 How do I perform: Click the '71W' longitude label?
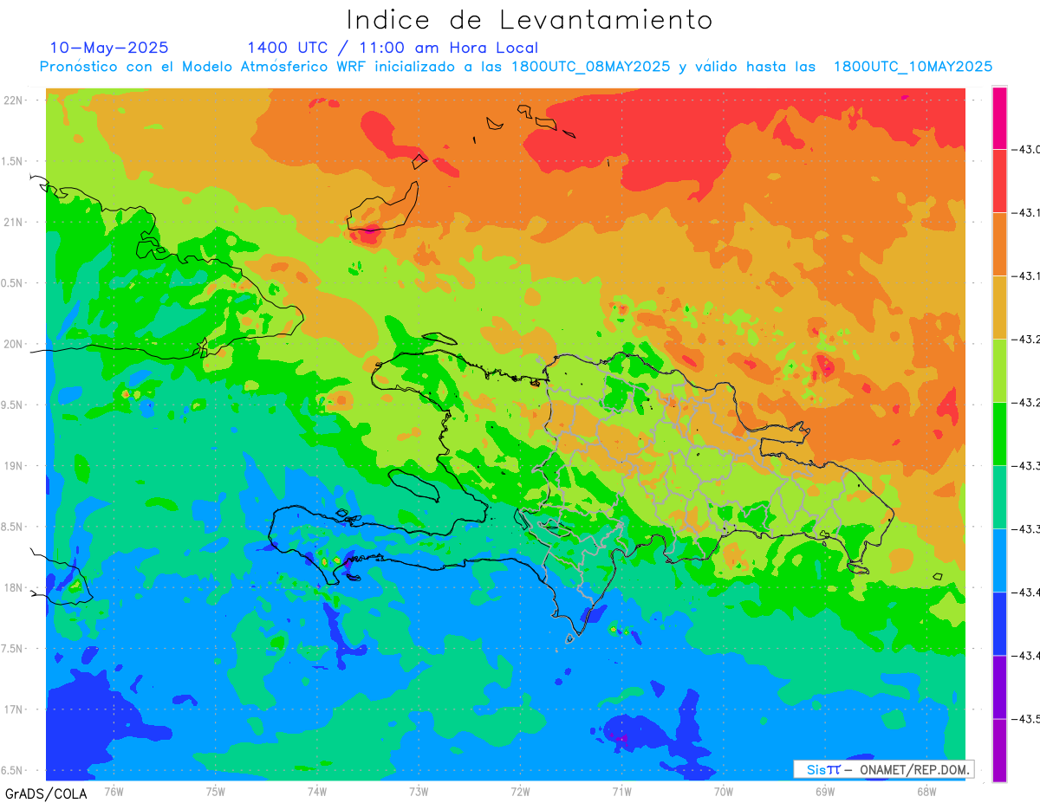tap(621, 791)
